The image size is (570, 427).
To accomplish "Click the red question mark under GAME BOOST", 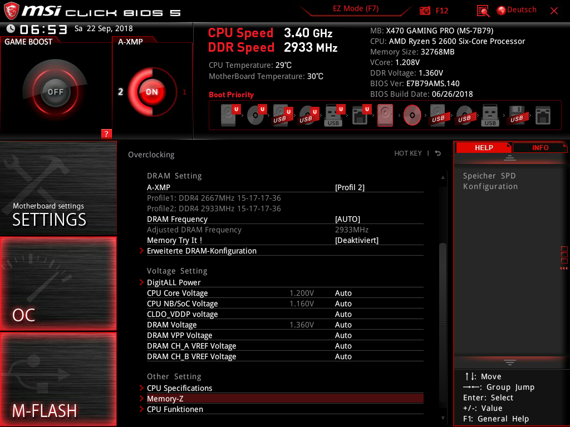I will pyautogui.click(x=106, y=134).
